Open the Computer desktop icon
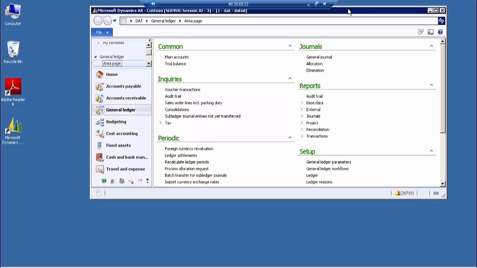The height and width of the screenshot is (268, 477). [13, 15]
